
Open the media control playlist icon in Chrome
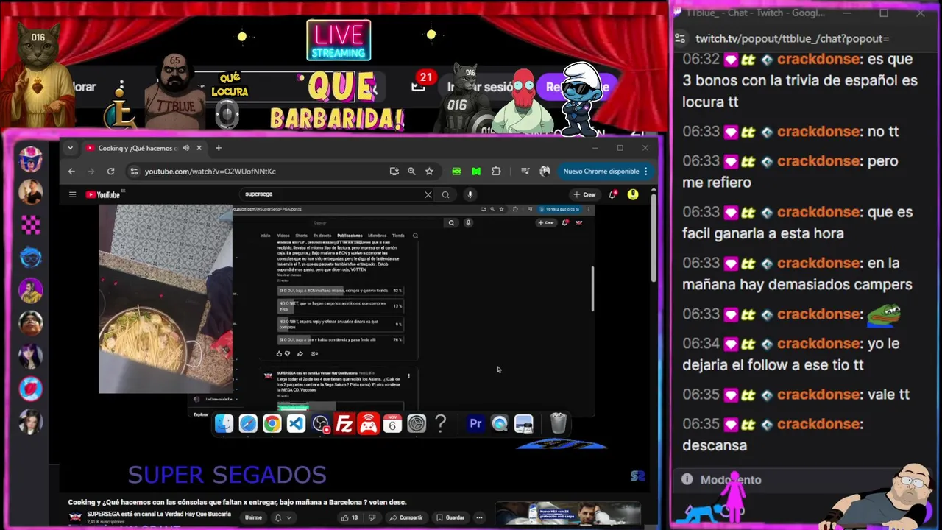[x=525, y=172]
